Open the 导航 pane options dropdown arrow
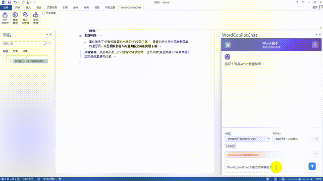Viewport: 323px width, 181px height. click(47, 35)
